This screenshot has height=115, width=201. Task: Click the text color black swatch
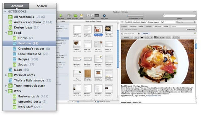click(142, 37)
